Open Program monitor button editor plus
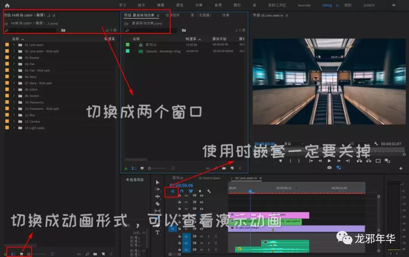Image resolution: width=409 pixels, height=257 pixels. point(401,169)
